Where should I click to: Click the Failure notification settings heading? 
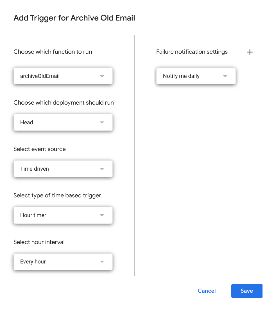[x=192, y=52]
